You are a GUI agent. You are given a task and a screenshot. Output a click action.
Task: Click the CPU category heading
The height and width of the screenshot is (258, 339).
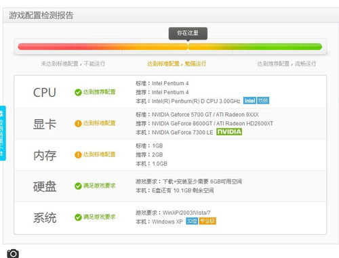pos(45,93)
